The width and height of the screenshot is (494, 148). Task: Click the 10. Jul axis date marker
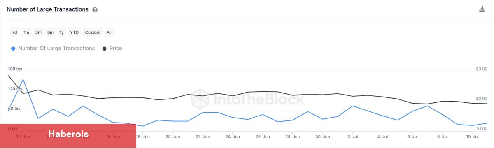tap(473, 136)
